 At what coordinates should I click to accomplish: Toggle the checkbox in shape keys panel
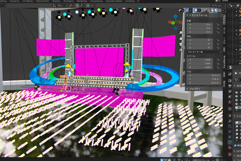(236, 145)
